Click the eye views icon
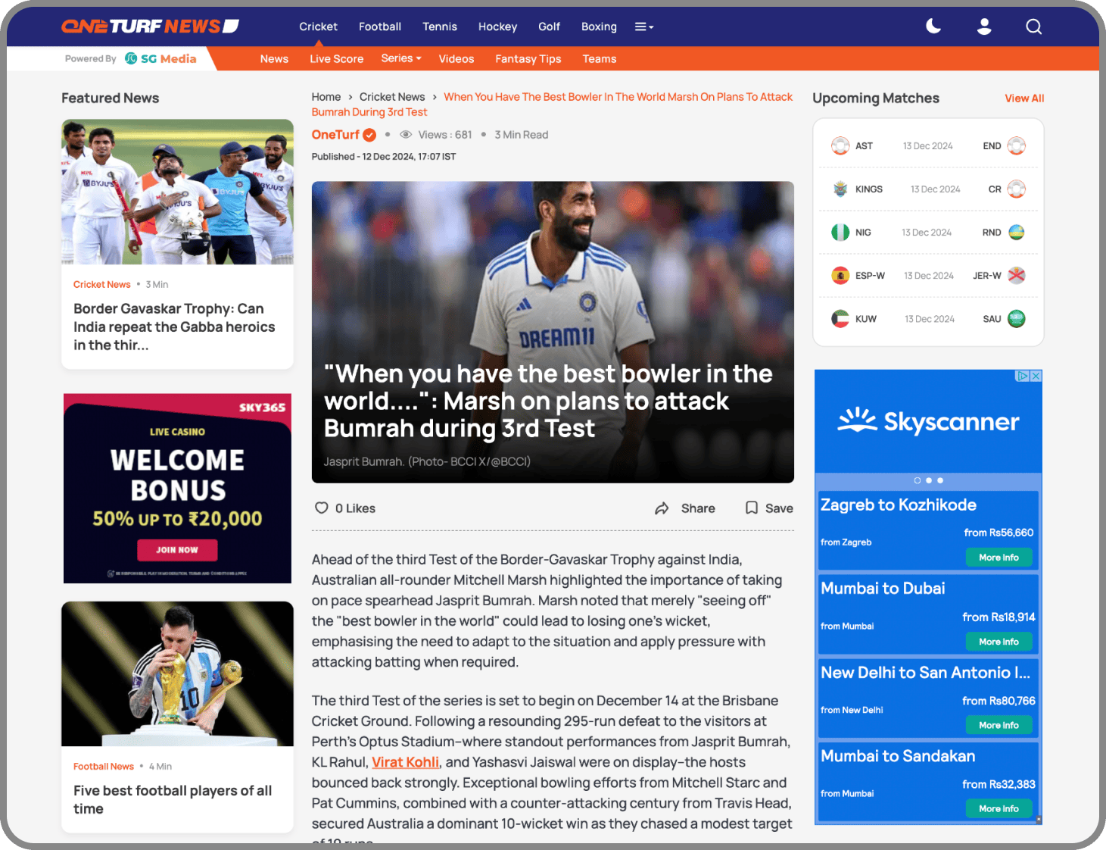Screen dimensions: 1106x850 pos(406,135)
